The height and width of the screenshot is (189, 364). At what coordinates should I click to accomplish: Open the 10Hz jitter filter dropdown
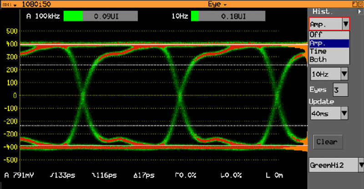[x=329, y=74]
